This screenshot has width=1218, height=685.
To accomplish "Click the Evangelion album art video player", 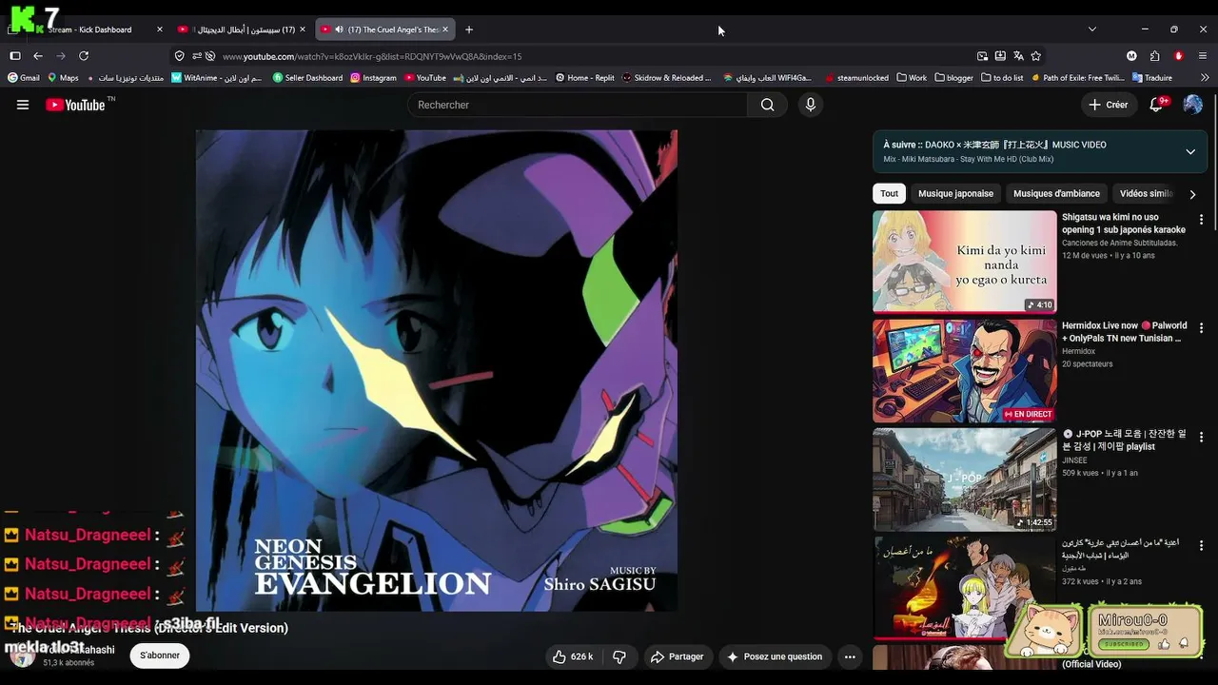I will 437,371.
